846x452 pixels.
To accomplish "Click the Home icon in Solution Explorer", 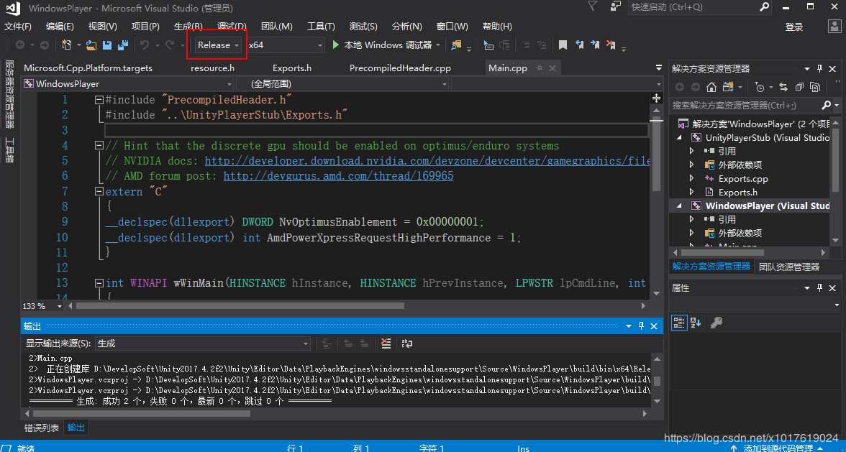I will click(711, 87).
